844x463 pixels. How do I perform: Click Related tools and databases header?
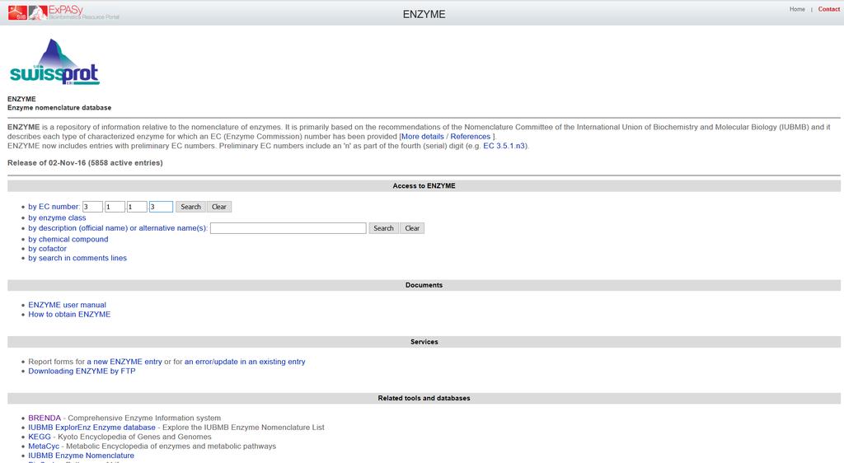[424, 399]
